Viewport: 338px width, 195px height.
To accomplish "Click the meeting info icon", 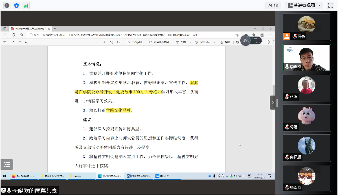I will tap(7, 5).
